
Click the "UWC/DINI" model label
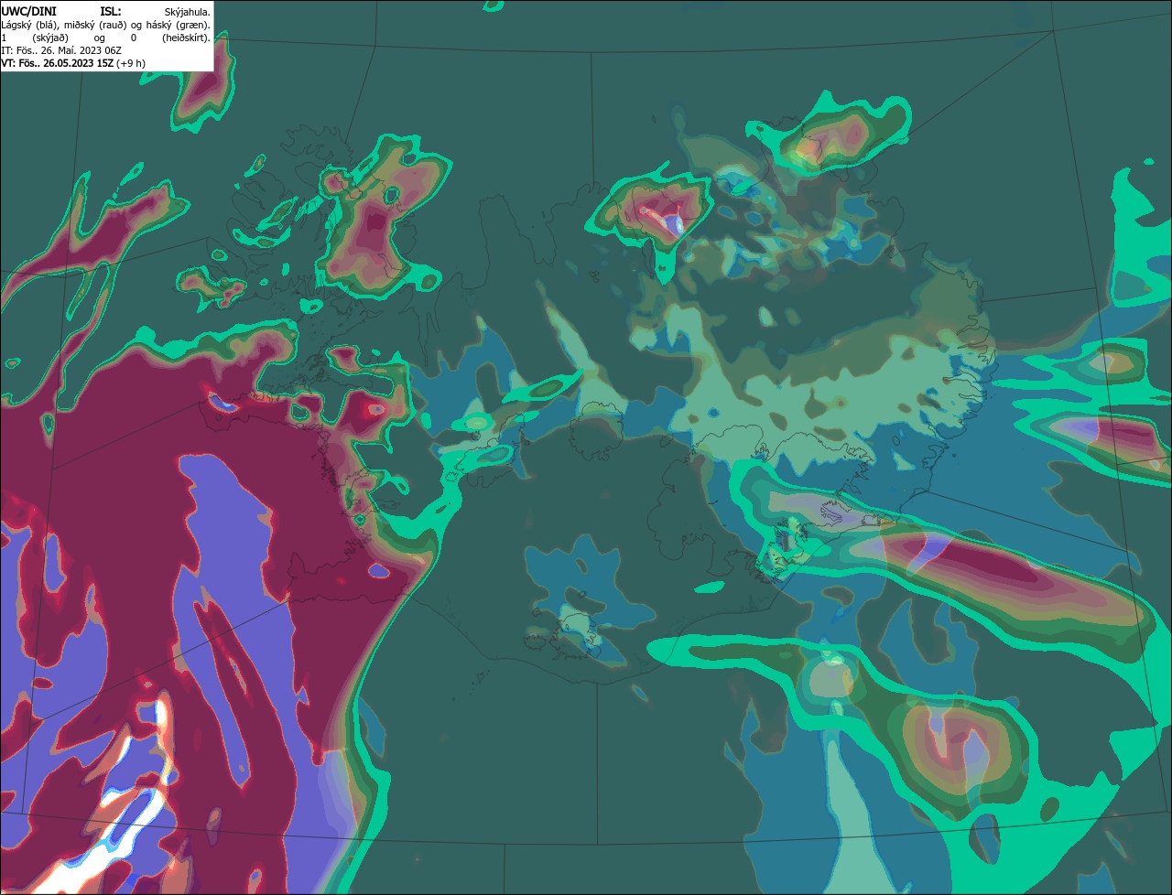pos(29,12)
